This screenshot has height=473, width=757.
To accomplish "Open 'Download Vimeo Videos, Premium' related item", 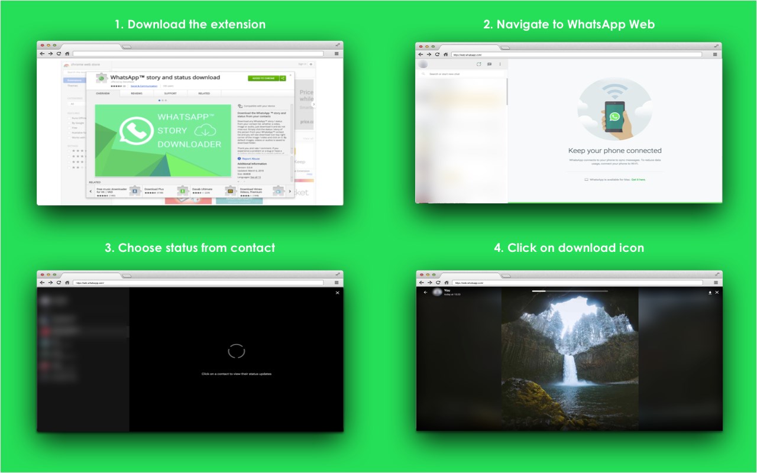I will (x=261, y=191).
